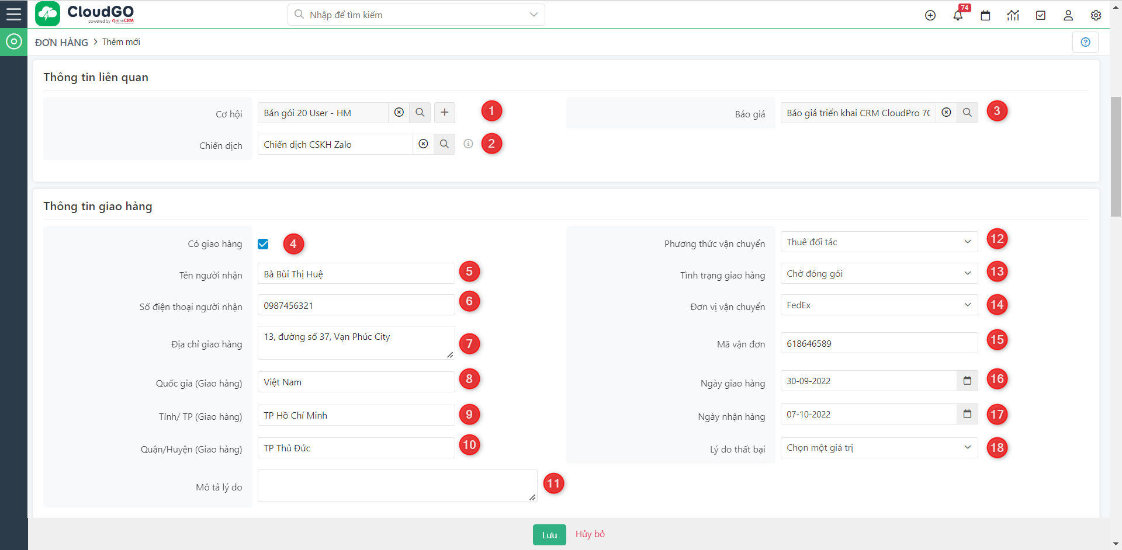Viewport: 1122px width, 550px height.
Task: Open date picker for Ngày giao hàng
Action: tap(967, 381)
